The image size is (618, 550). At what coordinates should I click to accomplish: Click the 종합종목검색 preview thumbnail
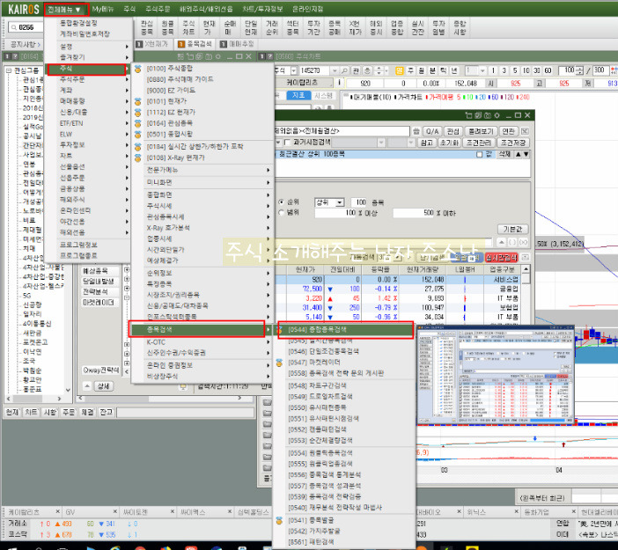496,376
